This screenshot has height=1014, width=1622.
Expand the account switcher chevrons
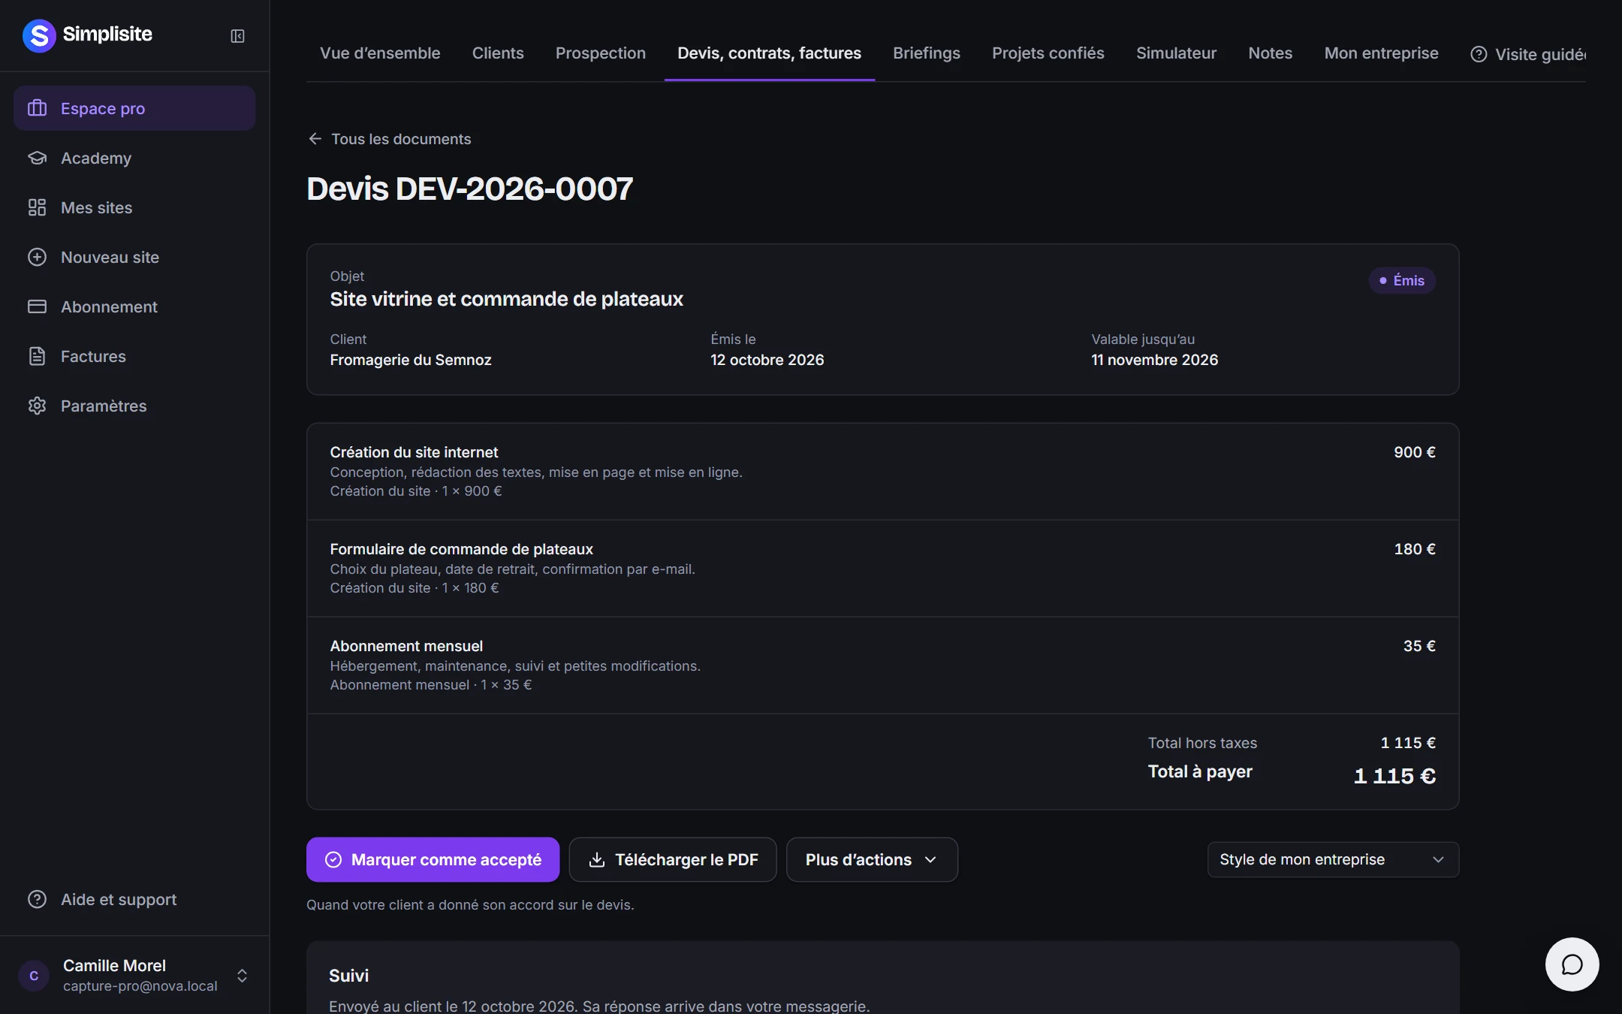coord(242,976)
